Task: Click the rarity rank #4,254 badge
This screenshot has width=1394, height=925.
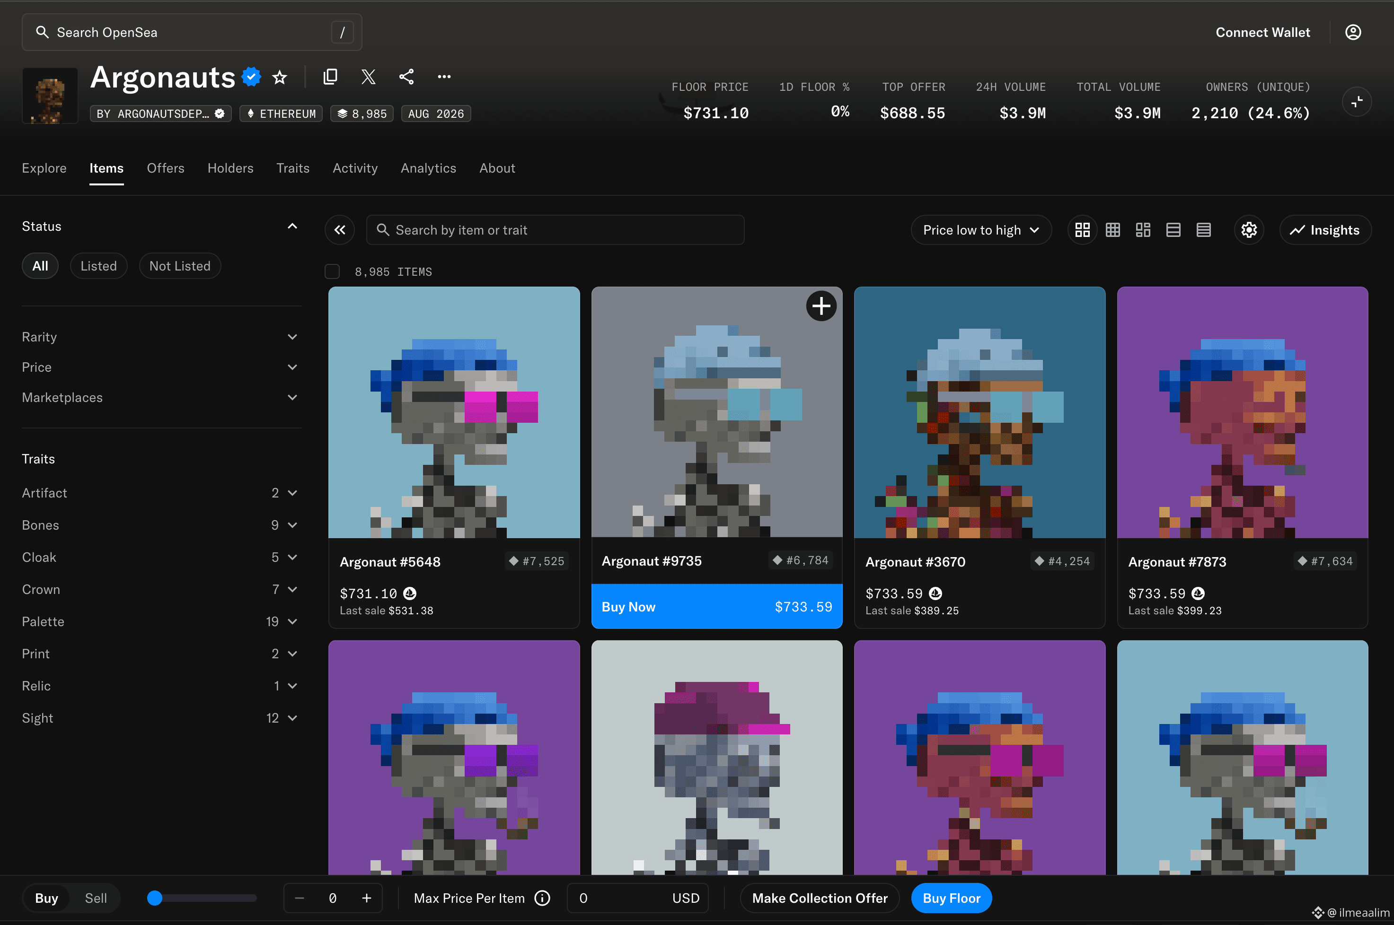Action: tap(1063, 561)
